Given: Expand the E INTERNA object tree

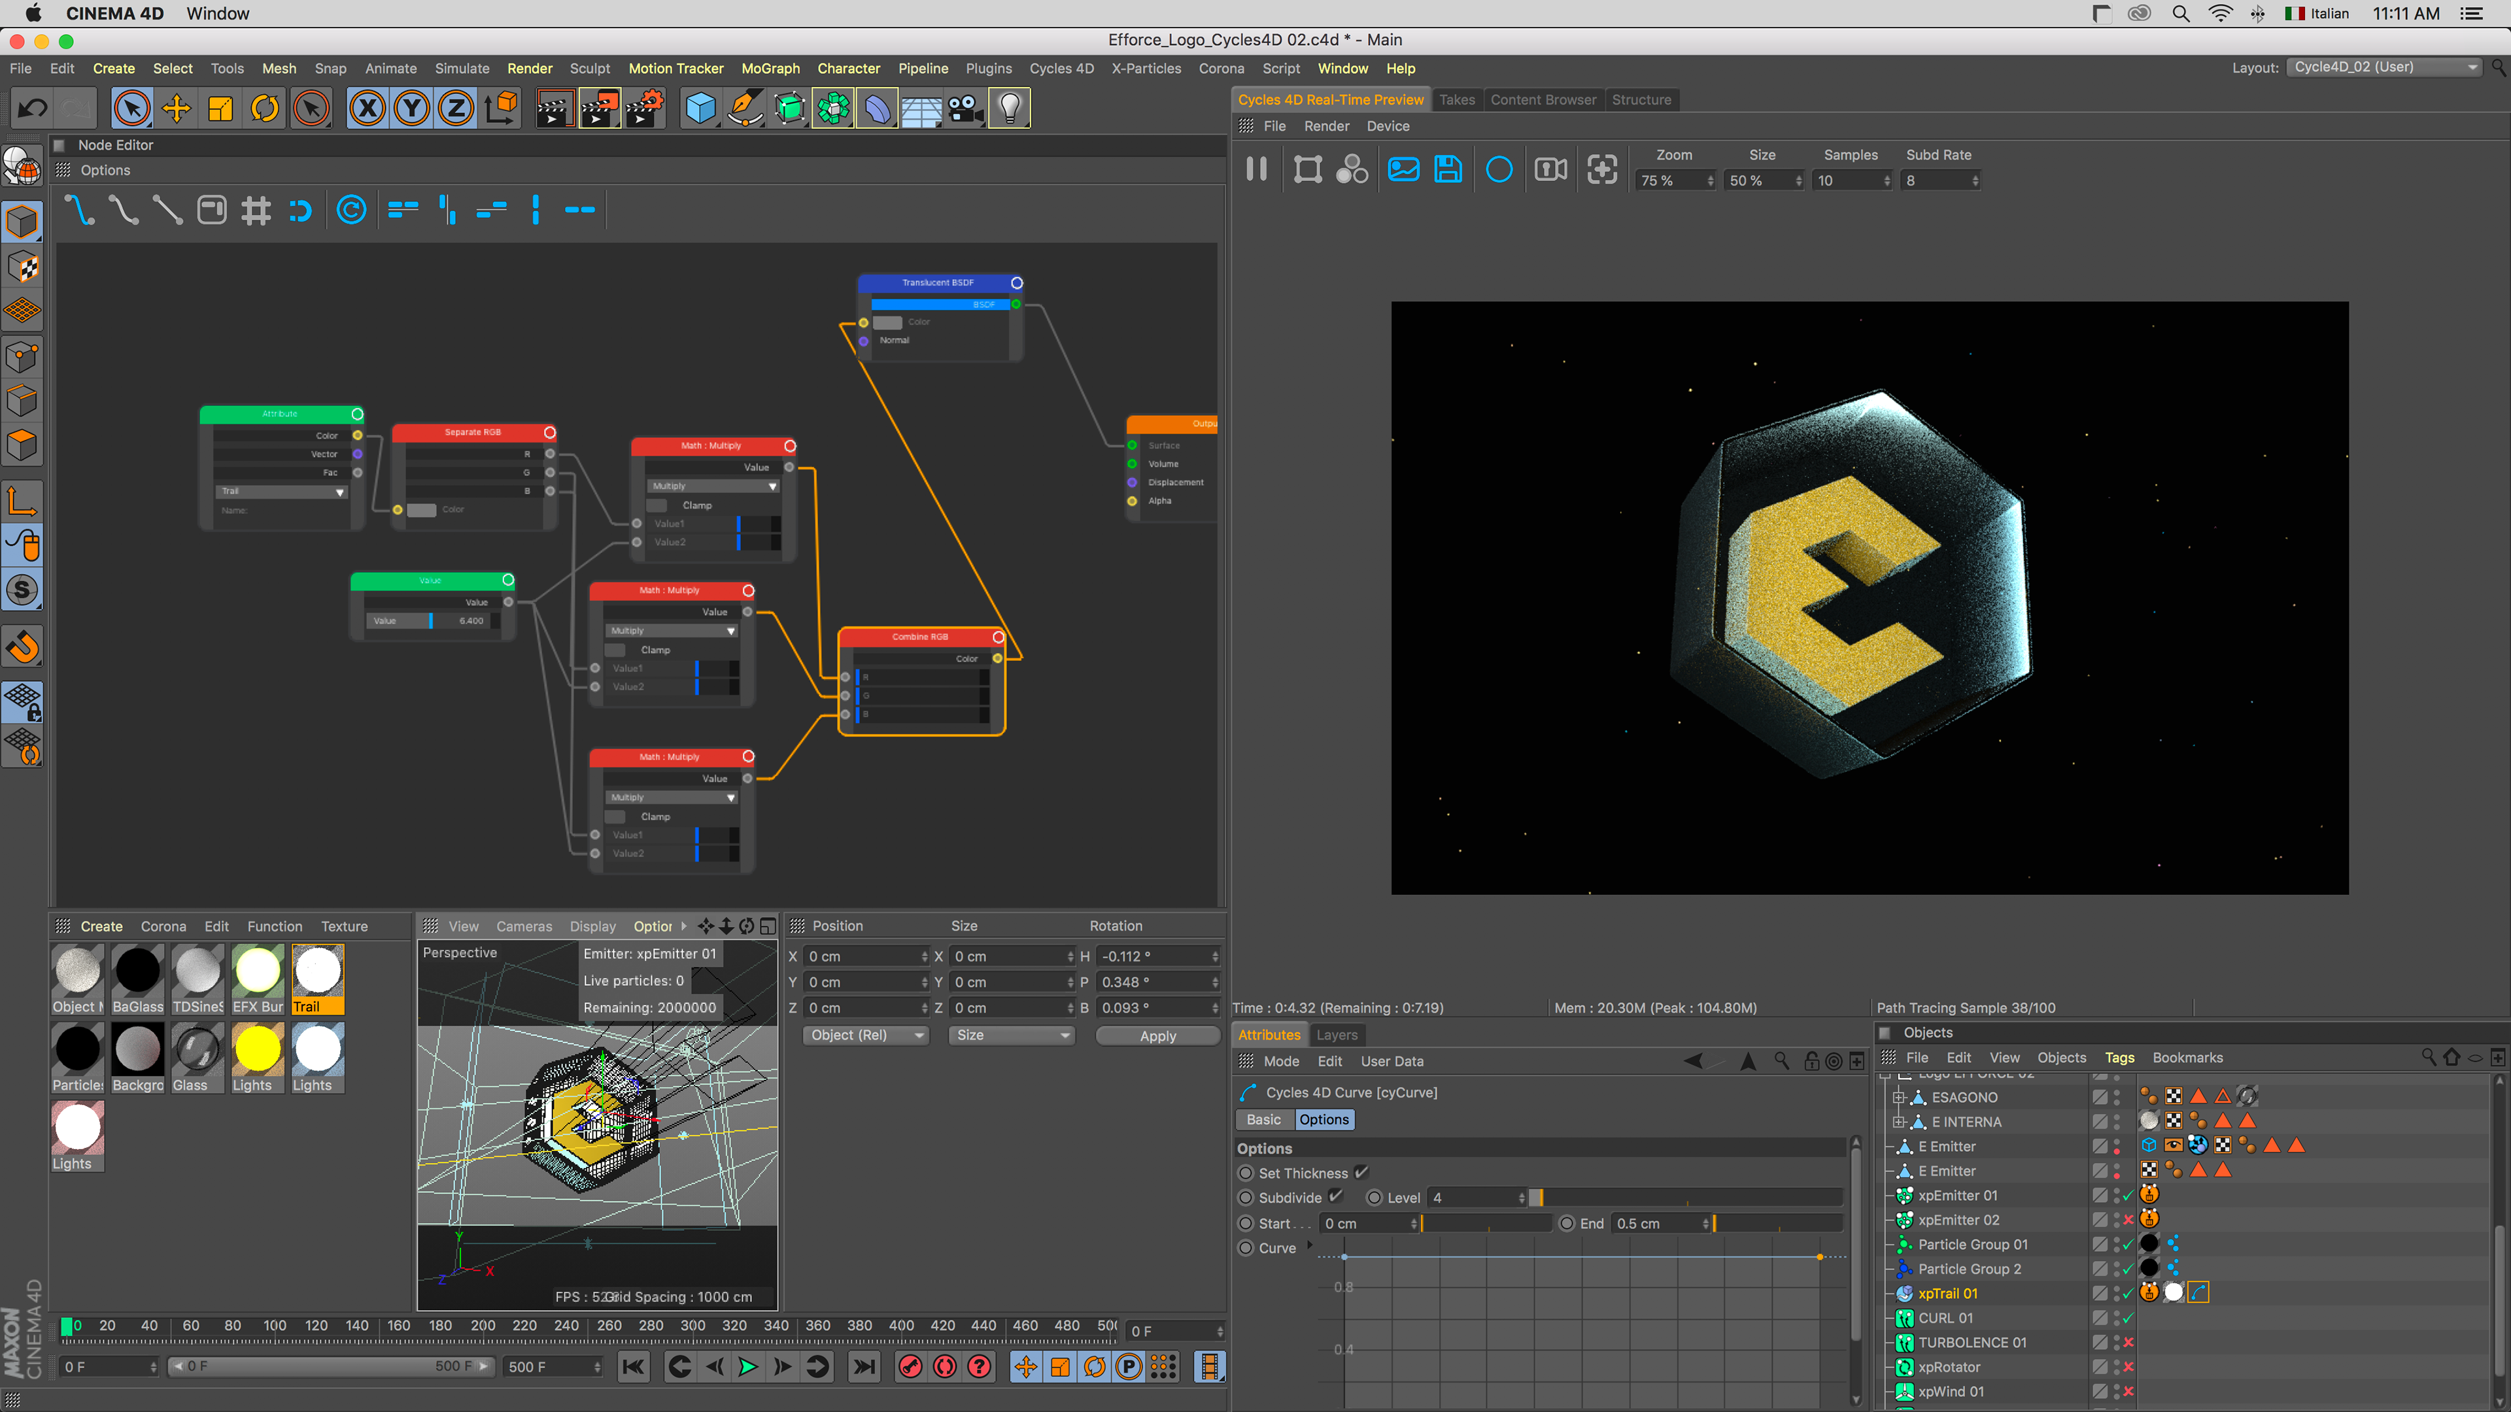Looking at the screenshot, I should point(1898,1122).
